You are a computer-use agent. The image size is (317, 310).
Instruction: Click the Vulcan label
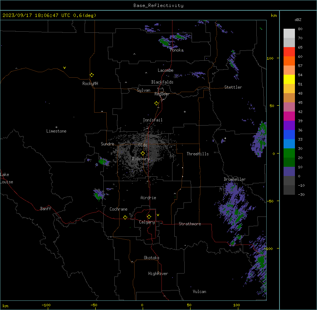199,292
